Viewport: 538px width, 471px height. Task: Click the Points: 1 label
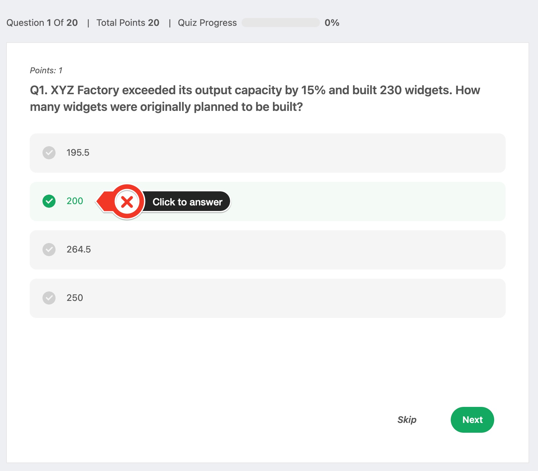pyautogui.click(x=46, y=70)
